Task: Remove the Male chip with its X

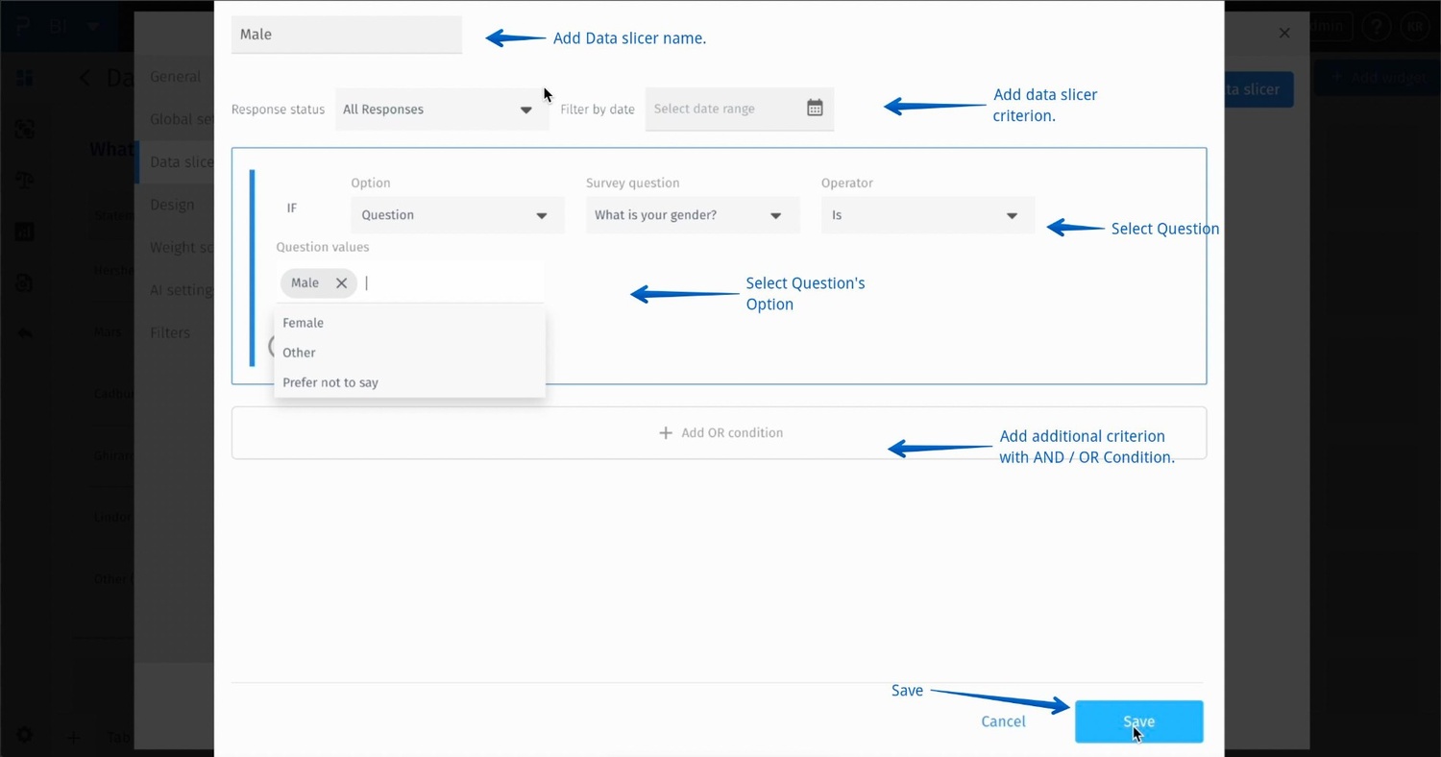Action: 341,283
